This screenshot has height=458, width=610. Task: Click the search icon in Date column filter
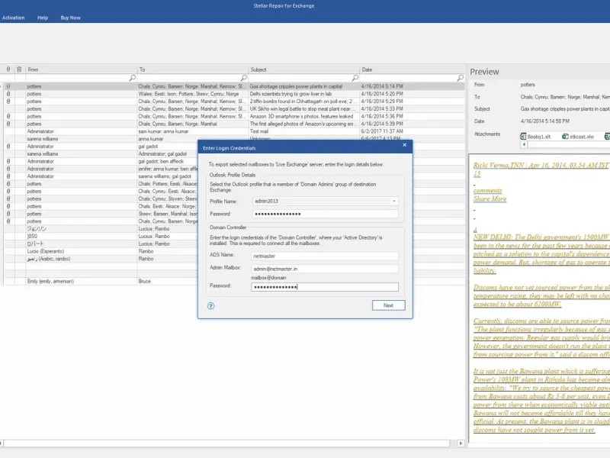pyautogui.click(x=460, y=78)
